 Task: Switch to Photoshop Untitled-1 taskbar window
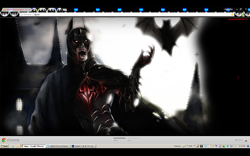click(84, 146)
